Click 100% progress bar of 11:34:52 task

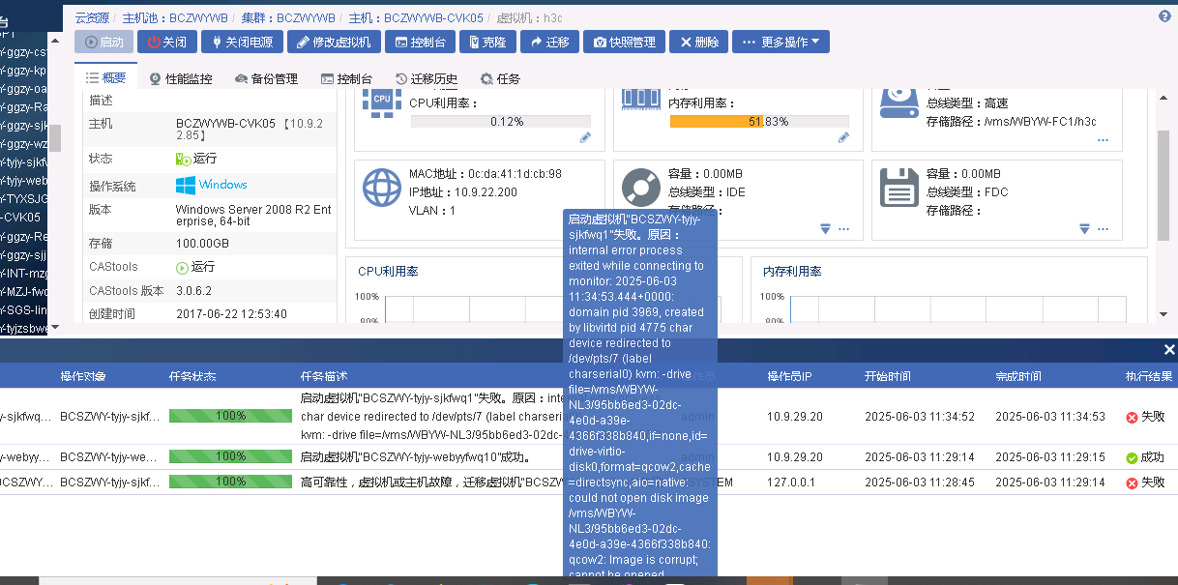tap(230, 416)
